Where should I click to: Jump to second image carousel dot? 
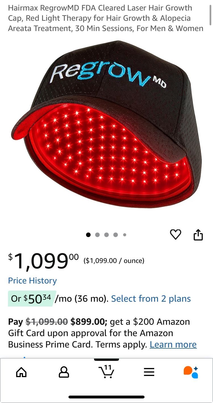(97, 235)
